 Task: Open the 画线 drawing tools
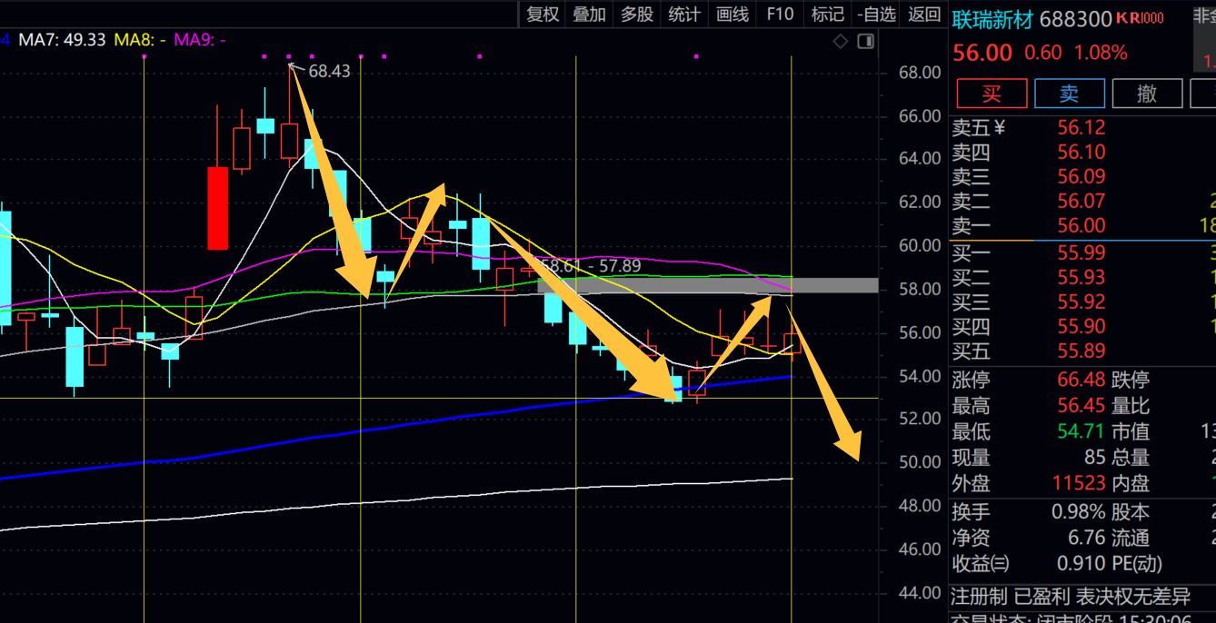733,15
